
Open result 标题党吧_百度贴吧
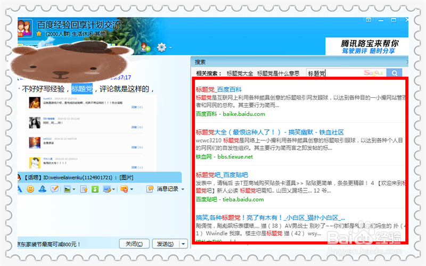click(x=222, y=175)
